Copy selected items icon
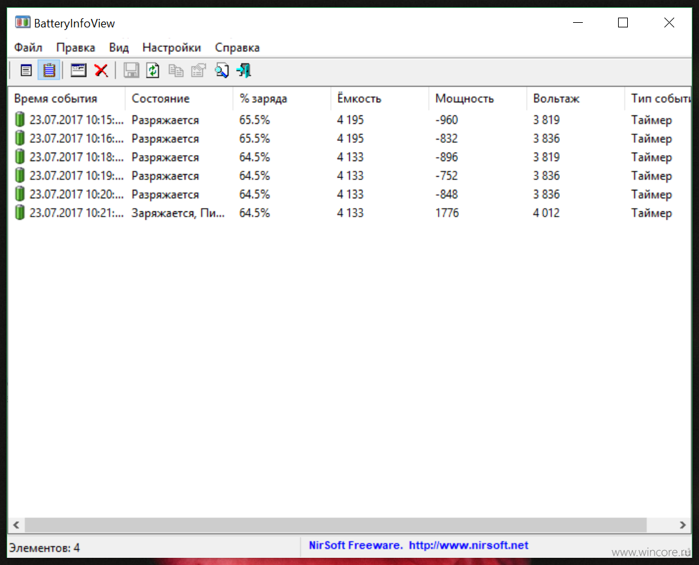 point(176,70)
